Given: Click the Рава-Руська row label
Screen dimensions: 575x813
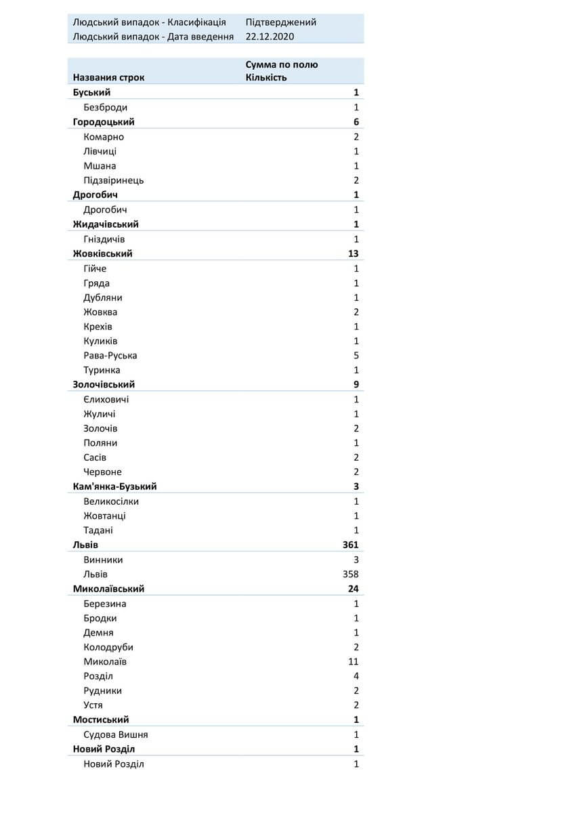Looking at the screenshot, I should 110,356.
